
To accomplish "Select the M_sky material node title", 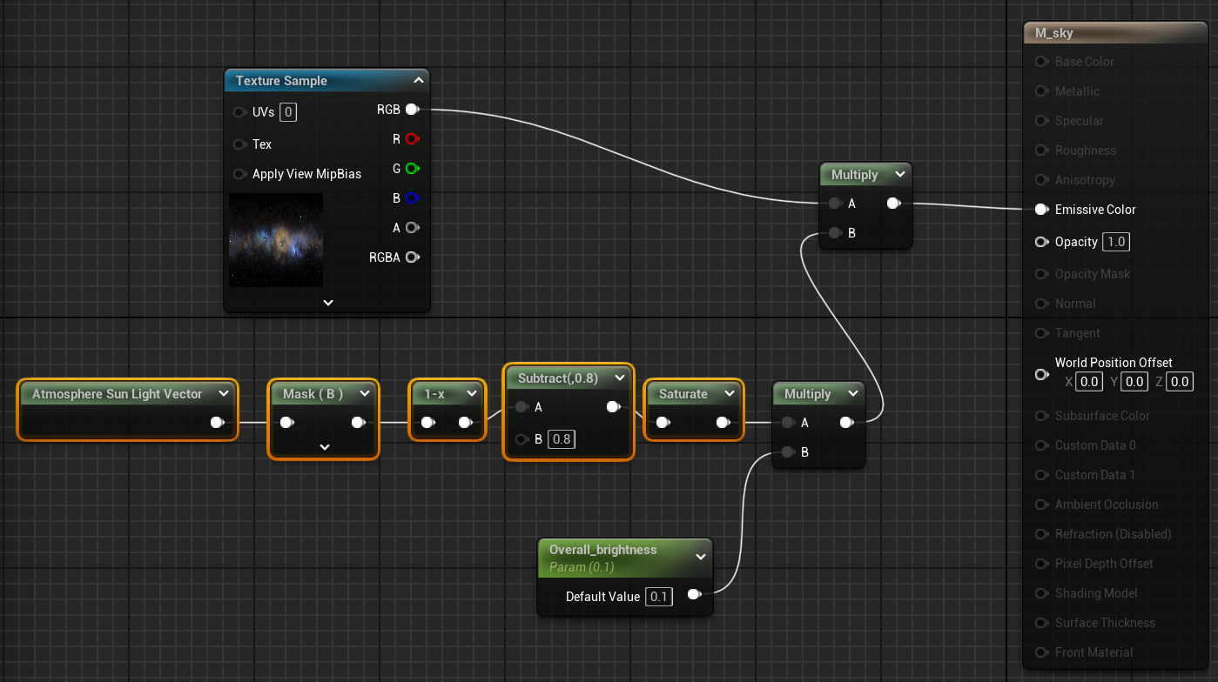I will [1053, 33].
